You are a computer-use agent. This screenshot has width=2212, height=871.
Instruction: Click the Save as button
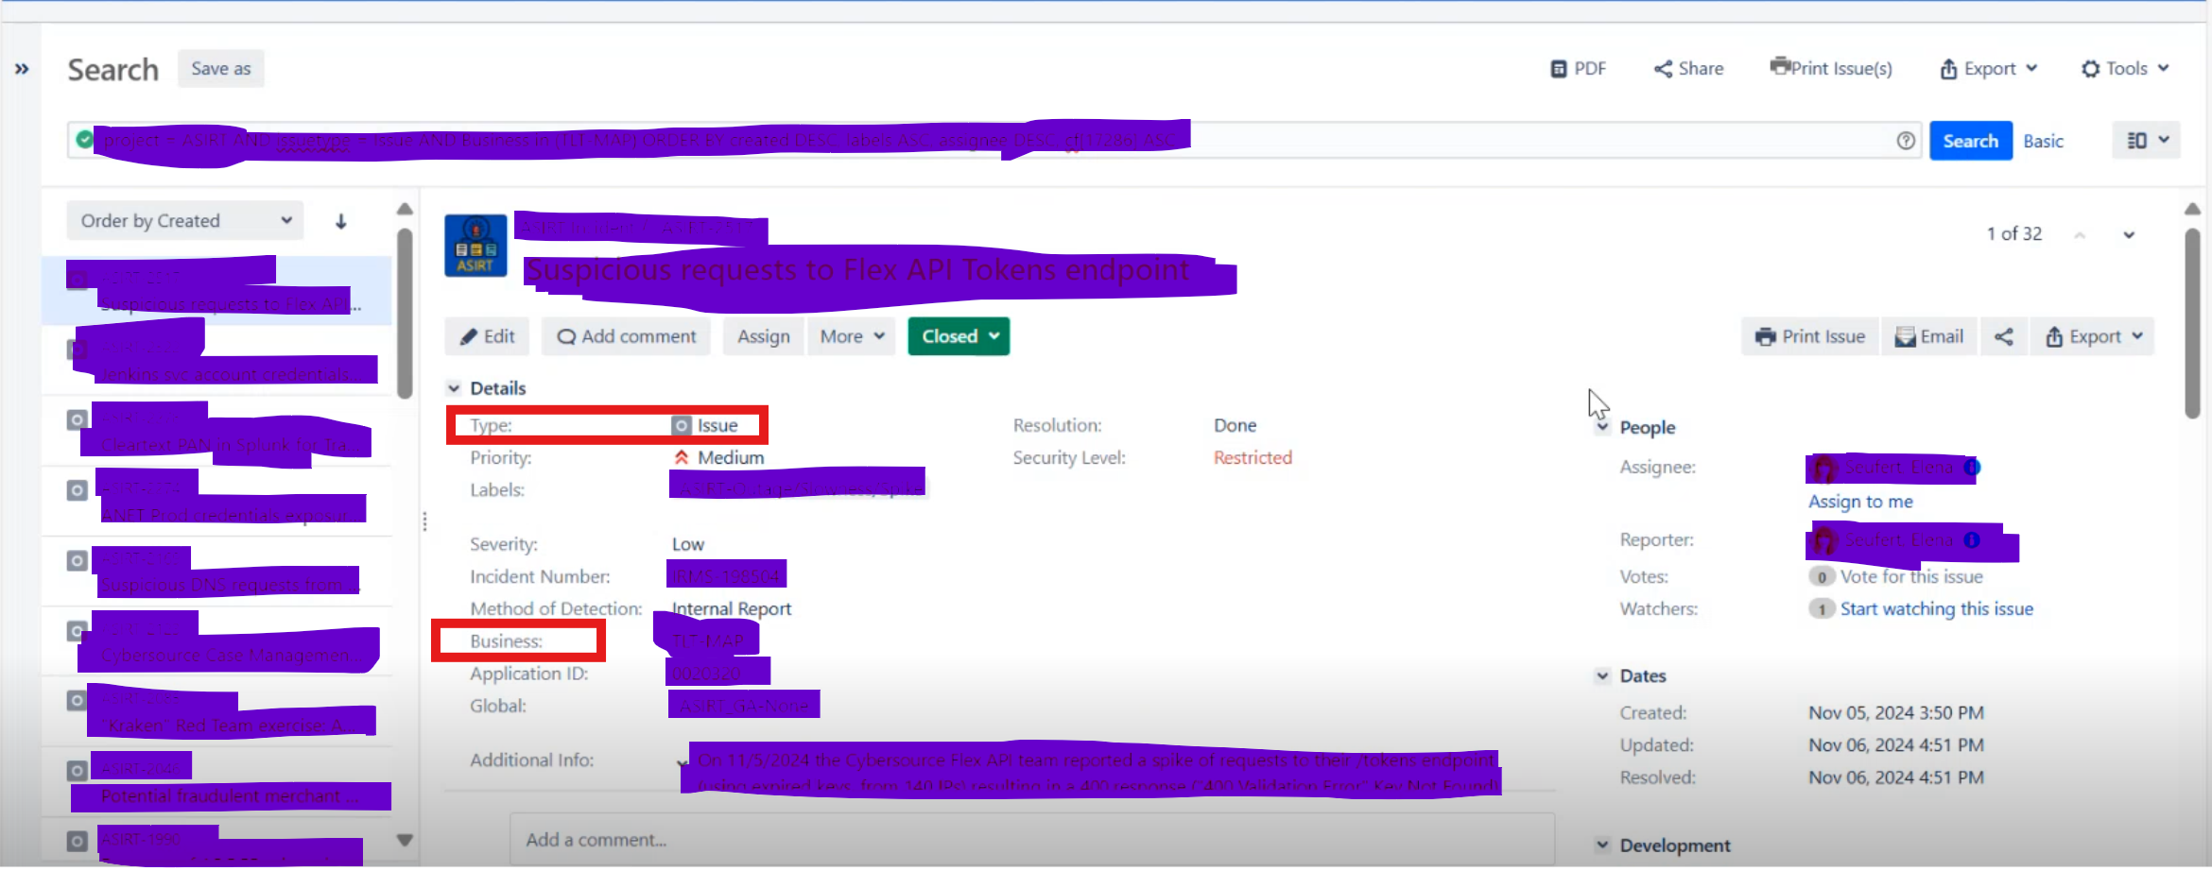point(220,69)
